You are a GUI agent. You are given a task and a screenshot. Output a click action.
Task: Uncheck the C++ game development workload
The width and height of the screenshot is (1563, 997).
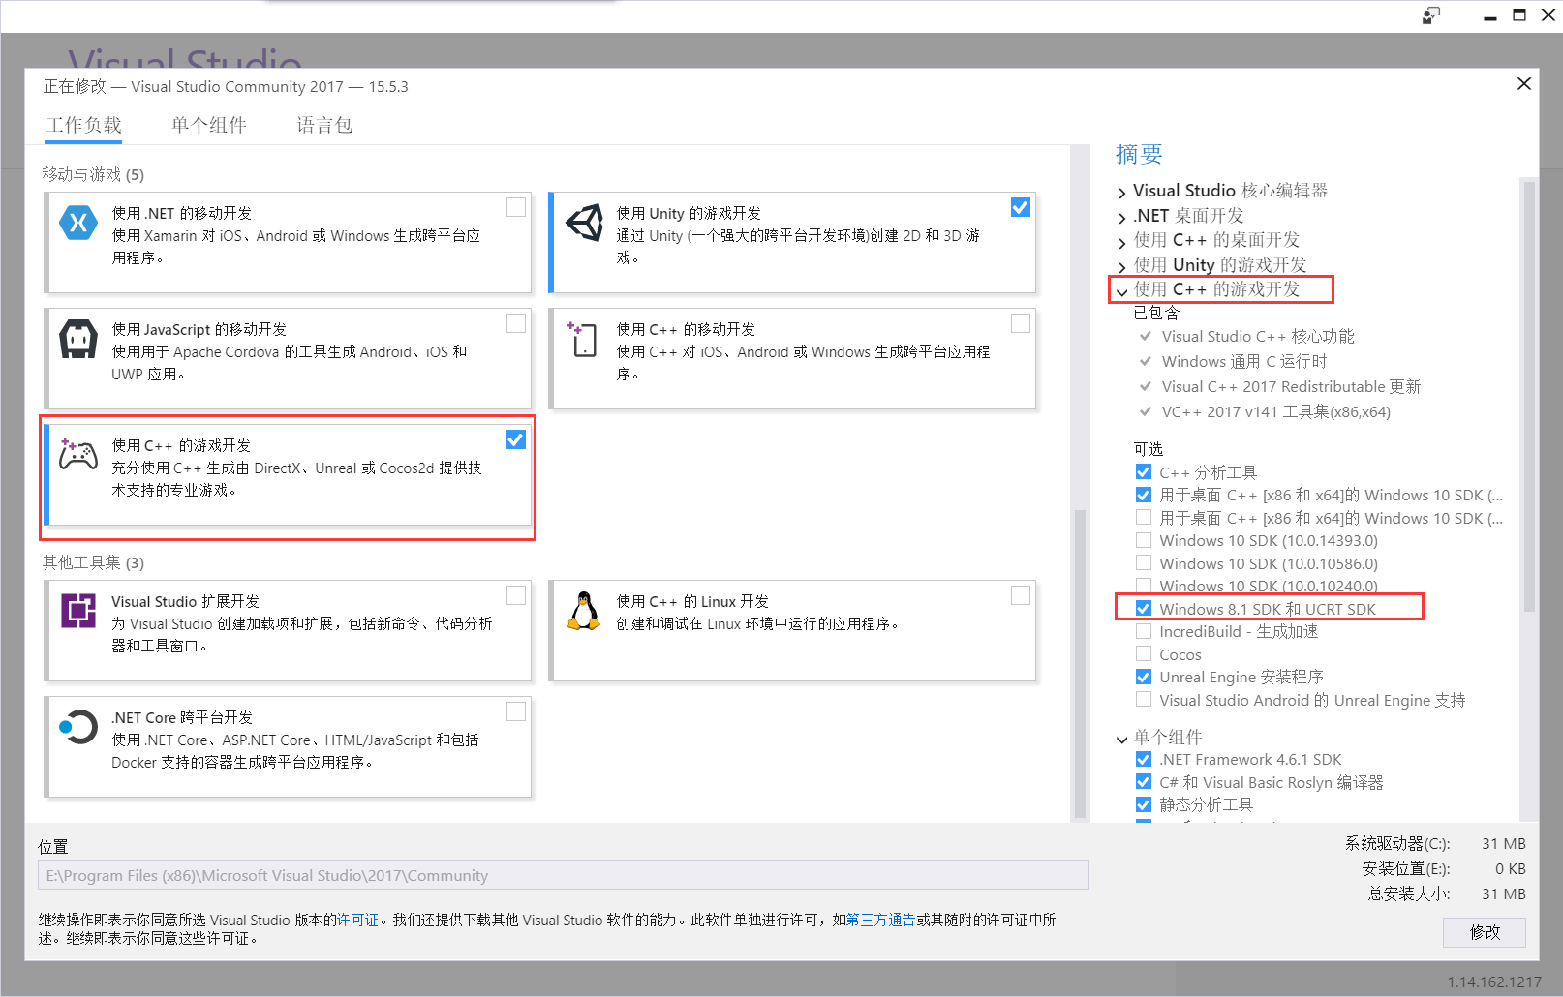516,439
